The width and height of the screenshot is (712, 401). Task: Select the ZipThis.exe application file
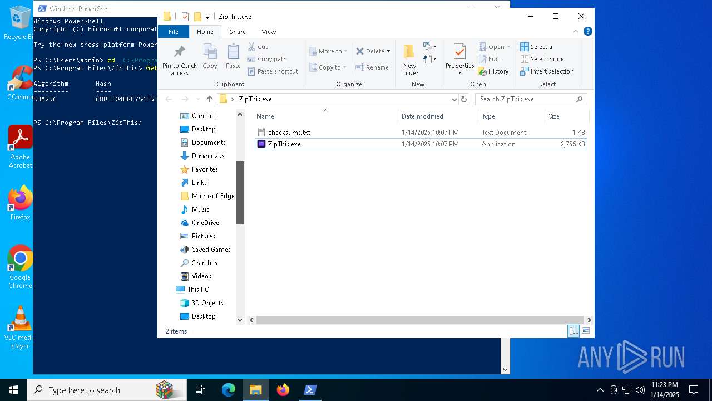(421, 144)
